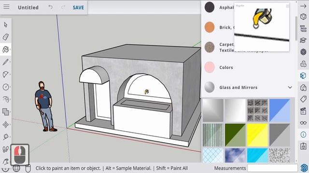The height and width of the screenshot is (173, 309).
Task: Pick the cyan glass swatch
Action: 257,155
